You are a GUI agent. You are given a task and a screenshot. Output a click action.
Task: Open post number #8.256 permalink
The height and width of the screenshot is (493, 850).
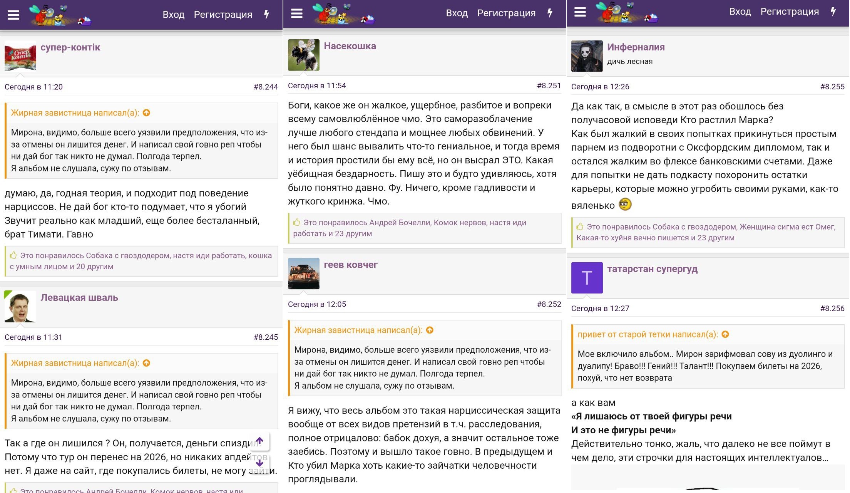pos(832,309)
